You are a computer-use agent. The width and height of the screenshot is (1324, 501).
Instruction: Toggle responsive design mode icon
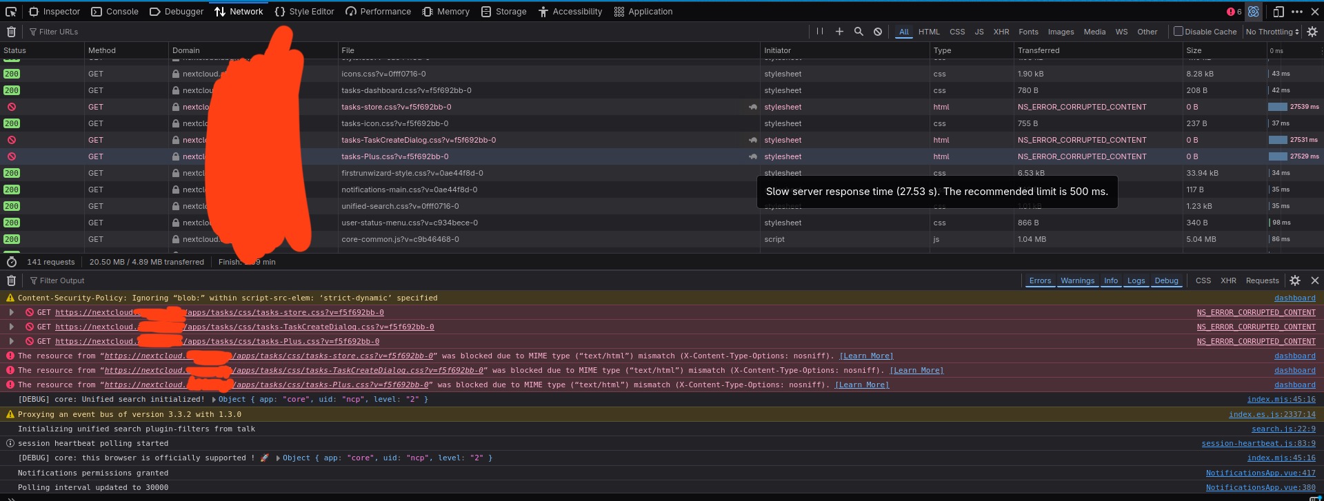point(1278,12)
